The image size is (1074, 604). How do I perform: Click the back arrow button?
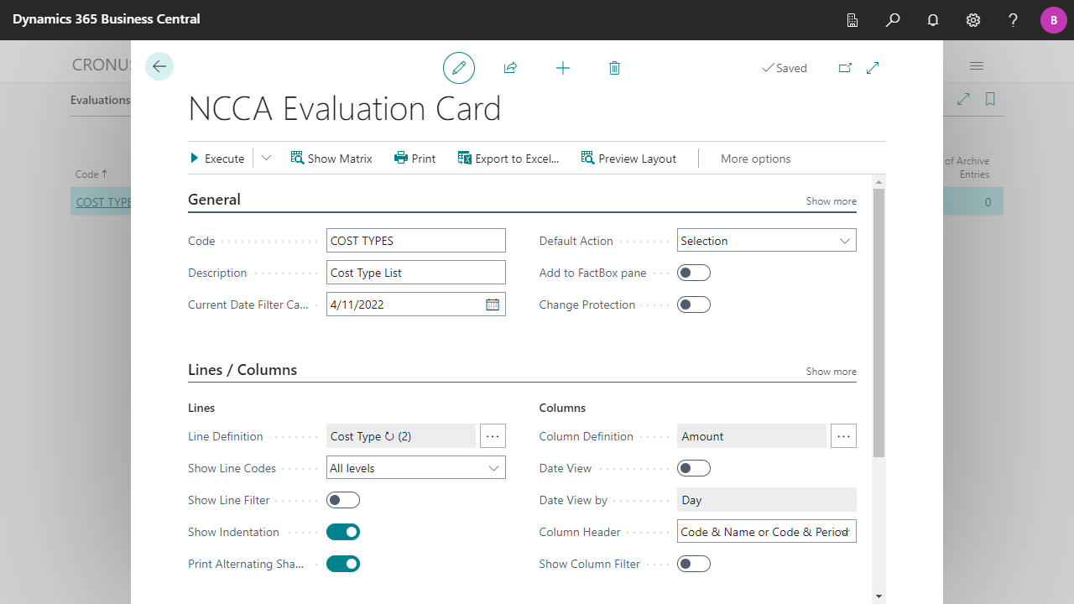[x=159, y=67]
